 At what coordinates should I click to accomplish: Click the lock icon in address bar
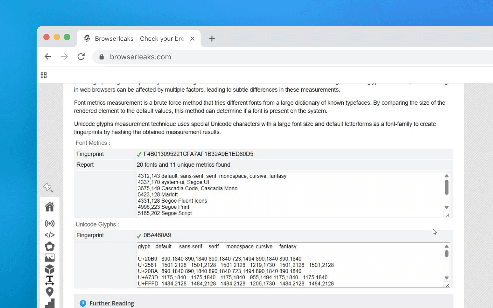[101, 57]
